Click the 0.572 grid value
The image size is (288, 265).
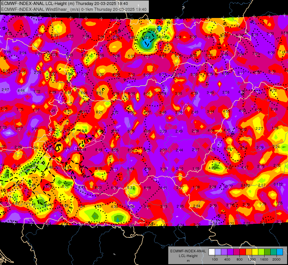click(x=245, y=186)
